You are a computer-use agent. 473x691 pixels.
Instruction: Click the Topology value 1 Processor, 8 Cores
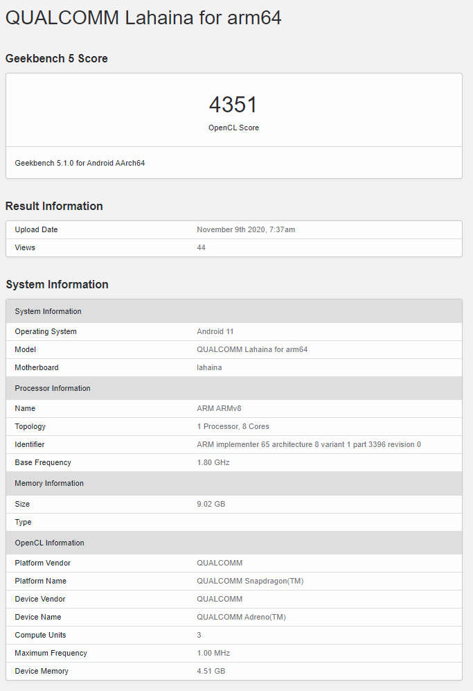click(x=233, y=426)
